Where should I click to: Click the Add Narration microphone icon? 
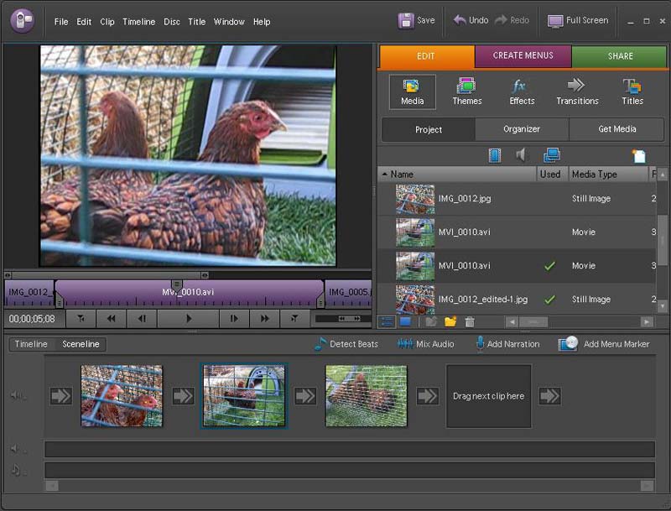[480, 344]
